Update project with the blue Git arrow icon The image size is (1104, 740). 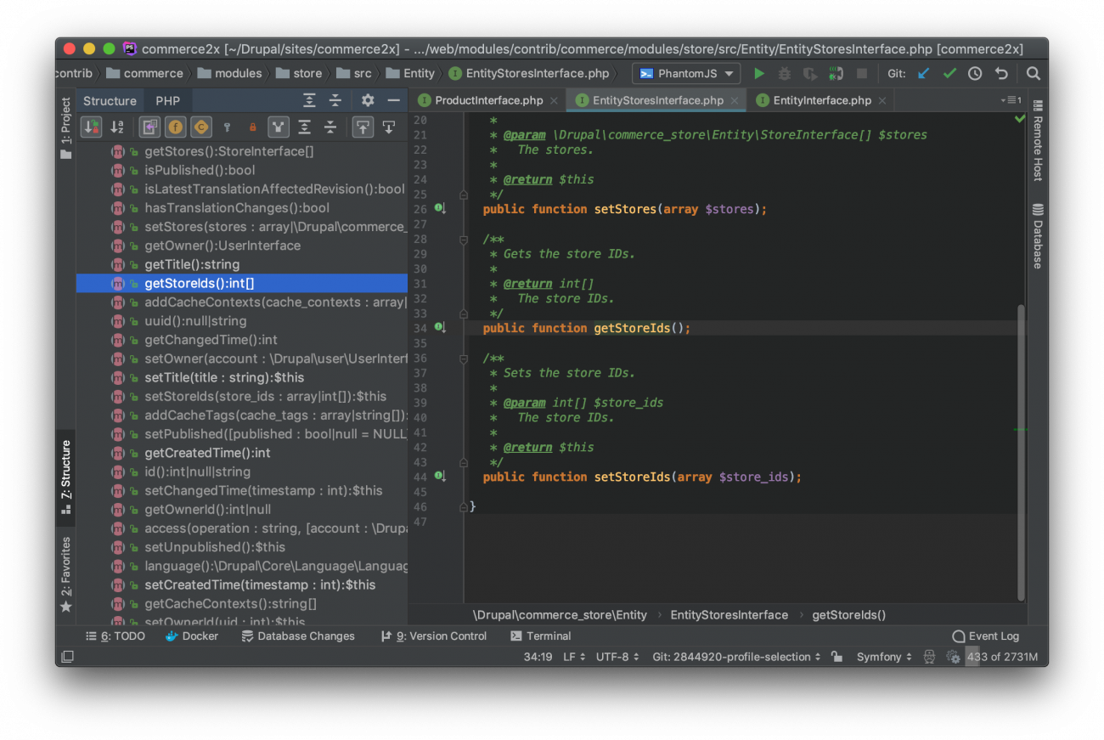(x=923, y=74)
